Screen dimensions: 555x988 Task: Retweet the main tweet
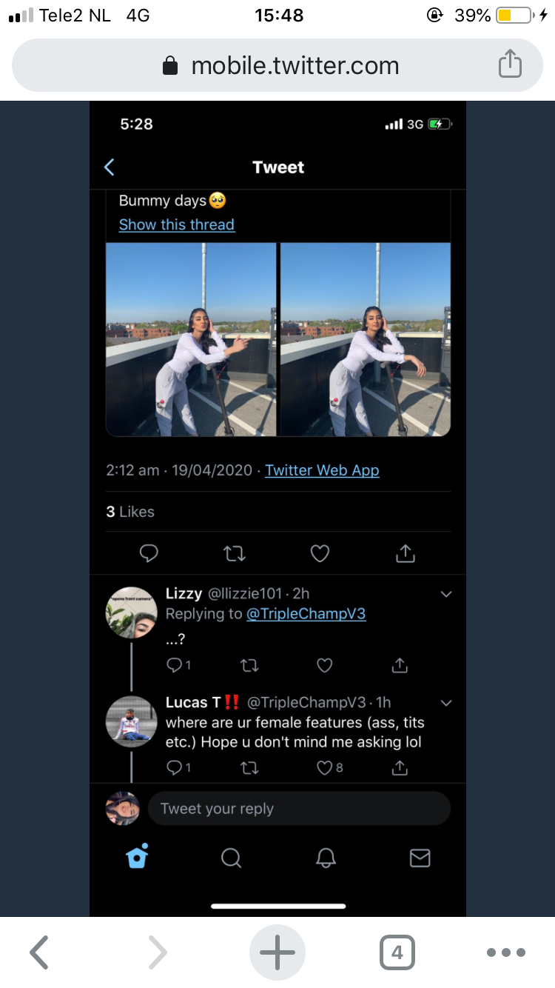(x=235, y=553)
